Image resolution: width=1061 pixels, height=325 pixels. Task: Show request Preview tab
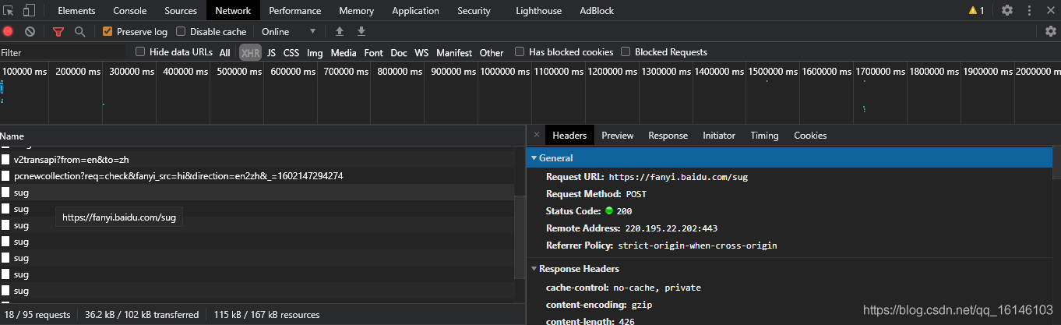(618, 136)
